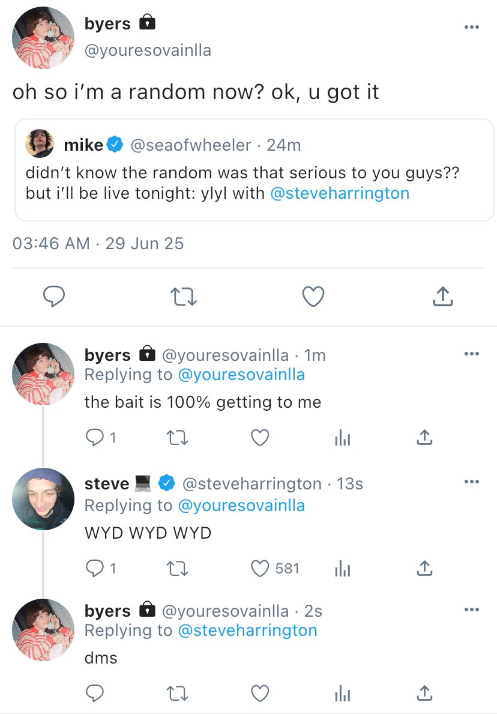
Task: Retweet the main 'random now' tweet
Action: [184, 296]
